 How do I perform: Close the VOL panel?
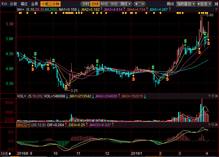tap(216, 96)
